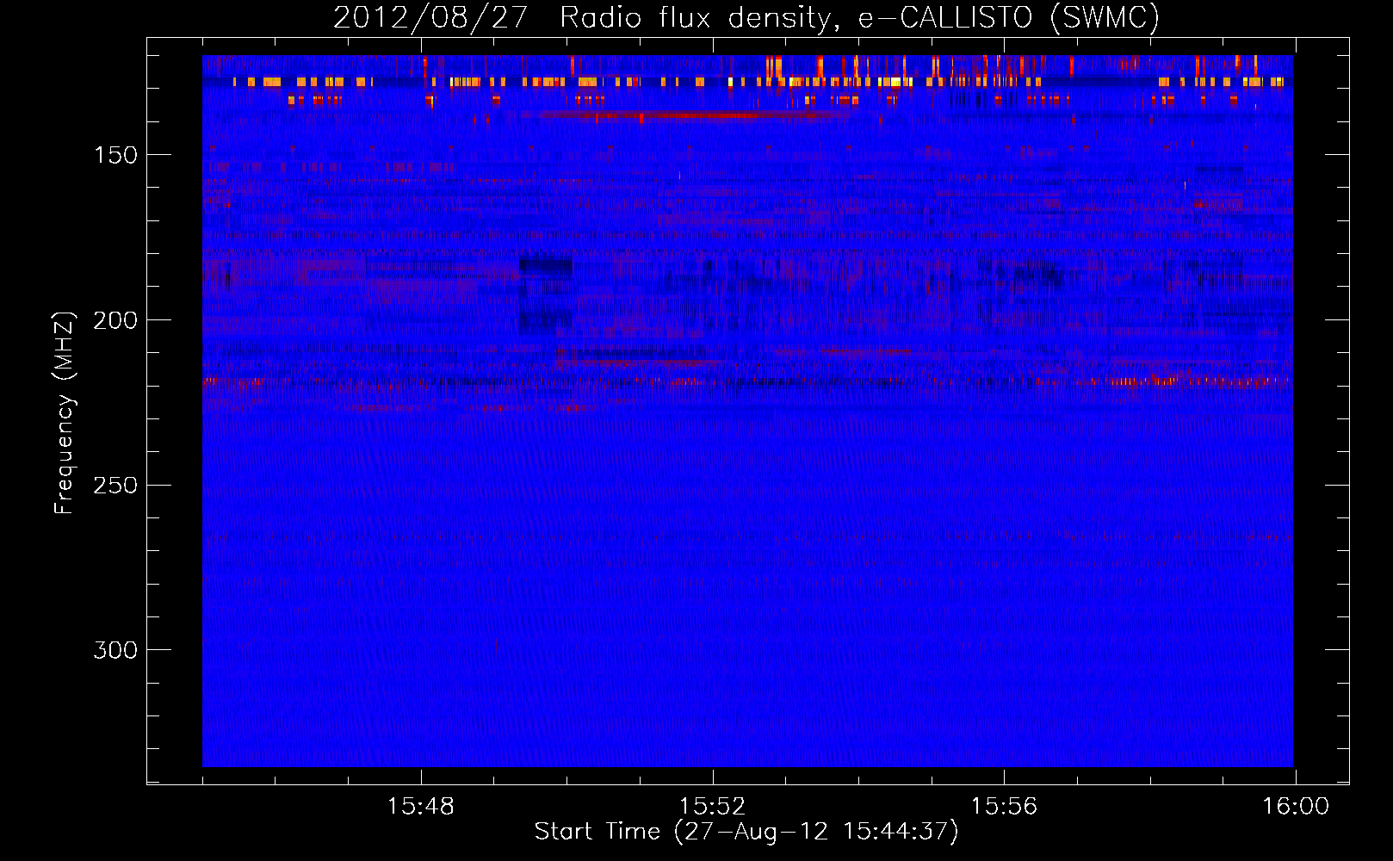The image size is (1393, 861).
Task: Click the "200" frequency tick label
Action: [115, 320]
